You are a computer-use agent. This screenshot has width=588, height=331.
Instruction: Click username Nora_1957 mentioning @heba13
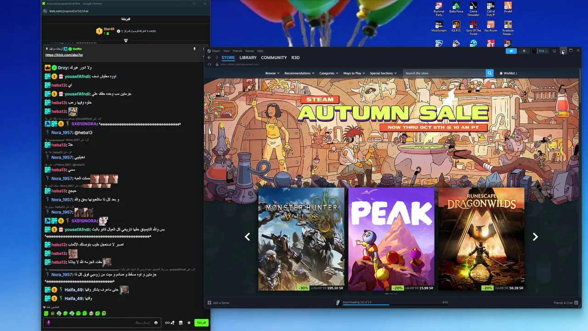(62, 133)
